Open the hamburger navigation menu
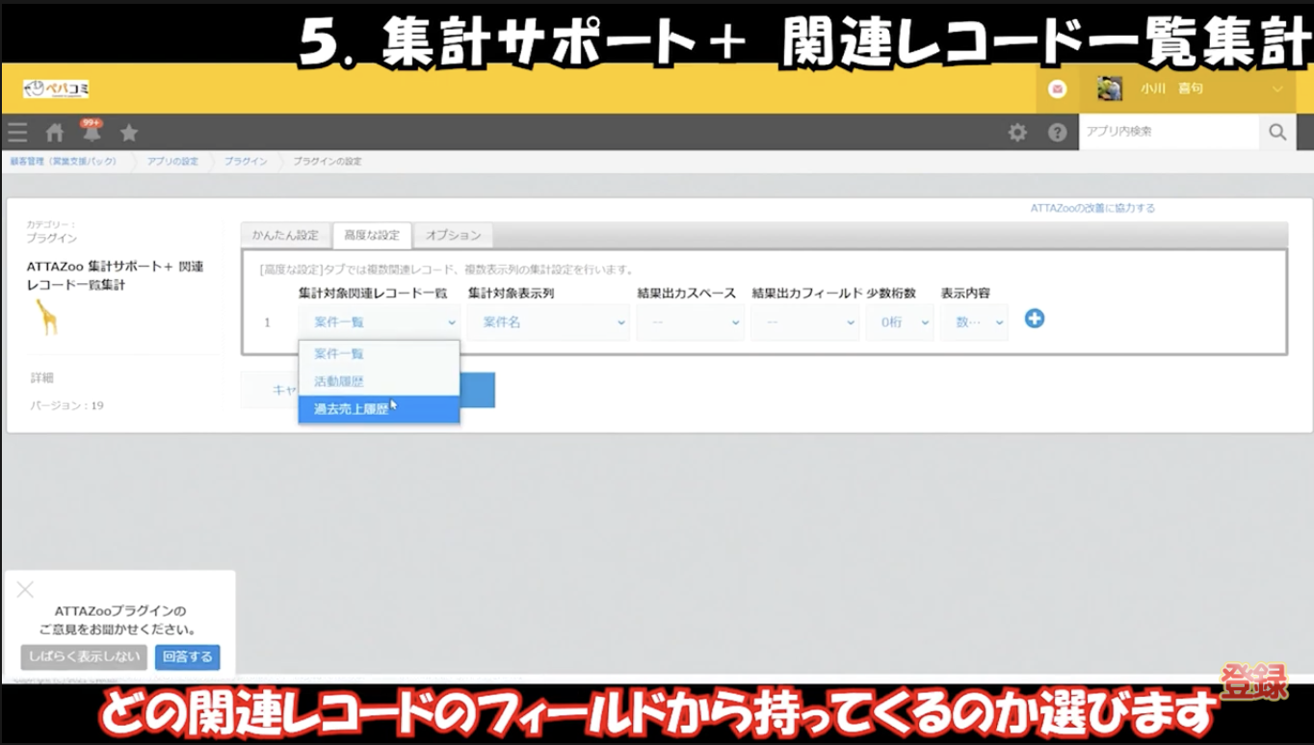Viewport: 1314px width, 745px height. coord(17,132)
